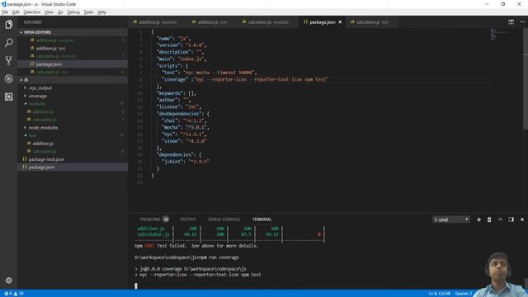The image size is (528, 297).
Task: Create a new terminal with plus icon
Action: pos(478,219)
